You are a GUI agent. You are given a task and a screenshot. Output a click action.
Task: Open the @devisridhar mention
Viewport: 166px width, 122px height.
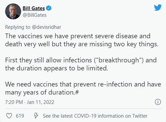(46, 27)
